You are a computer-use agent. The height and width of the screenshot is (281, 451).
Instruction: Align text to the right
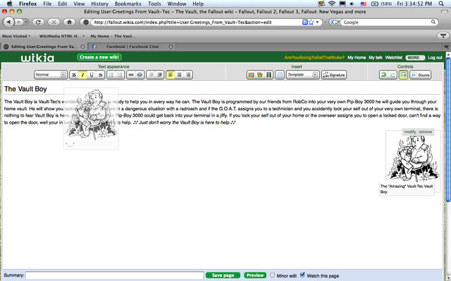pos(188,75)
